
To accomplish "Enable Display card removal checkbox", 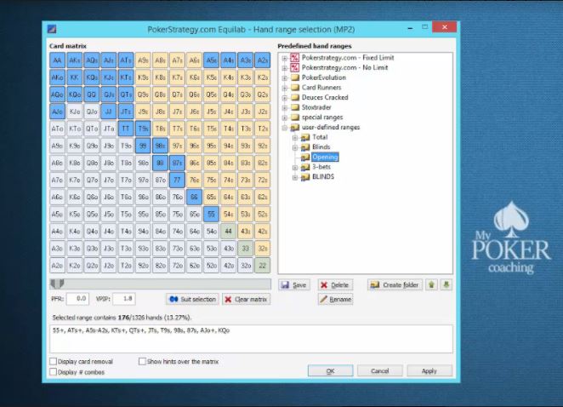I will pyautogui.click(x=53, y=361).
